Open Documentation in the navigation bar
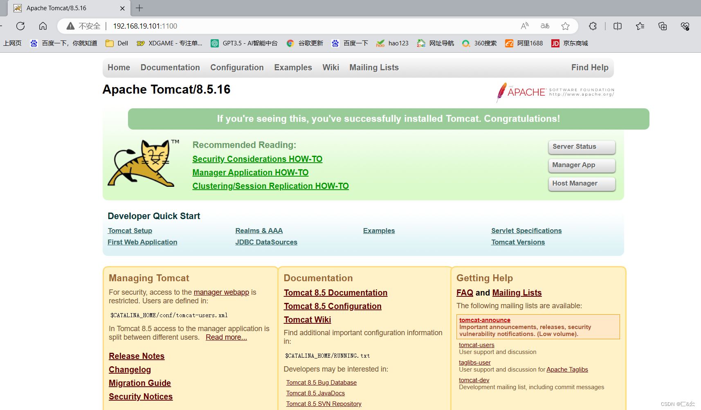Image resolution: width=701 pixels, height=410 pixels. click(x=170, y=67)
